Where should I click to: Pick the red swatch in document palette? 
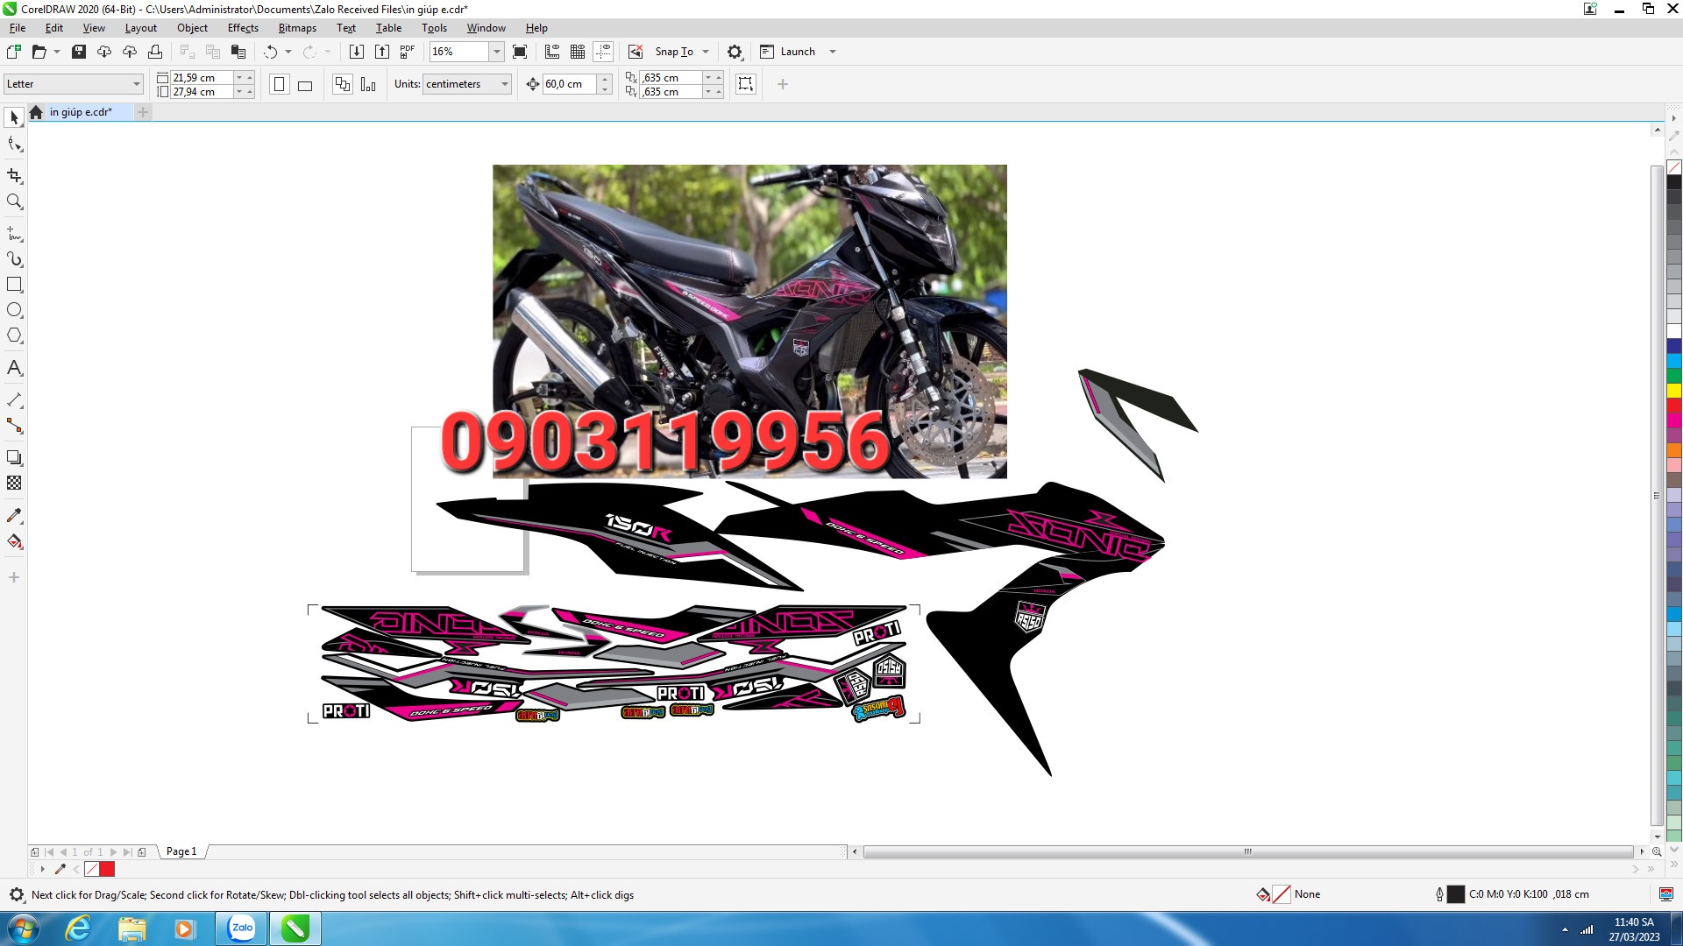[108, 869]
